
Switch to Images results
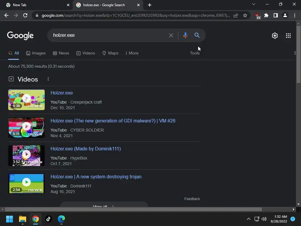(36, 53)
